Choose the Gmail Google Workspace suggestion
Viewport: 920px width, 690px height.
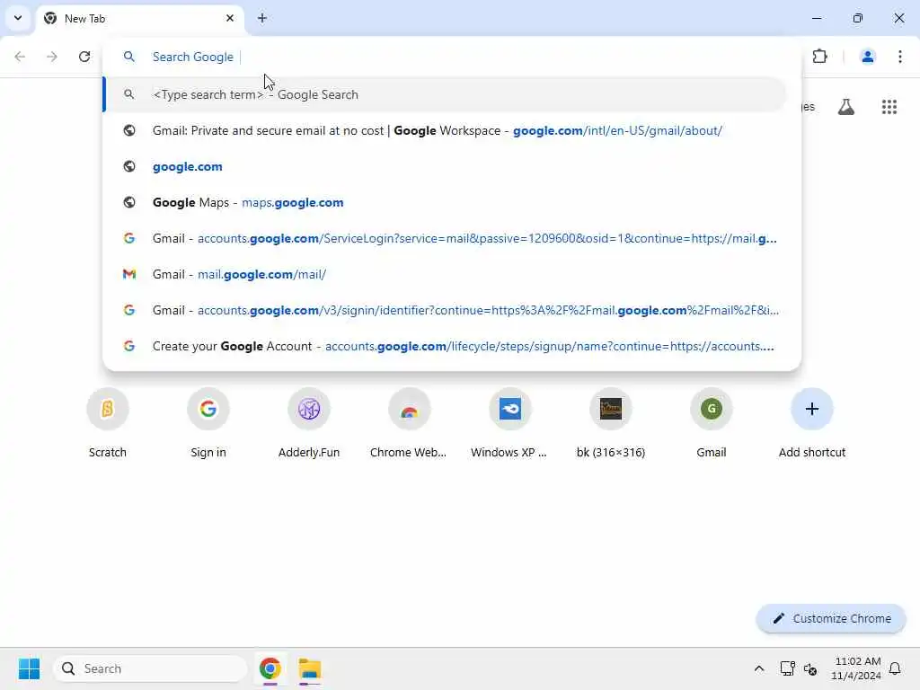point(445,130)
